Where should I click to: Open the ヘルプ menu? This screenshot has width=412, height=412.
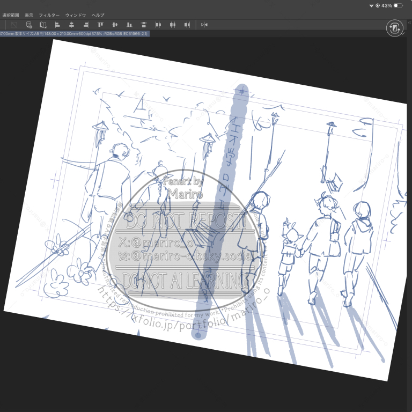point(98,15)
